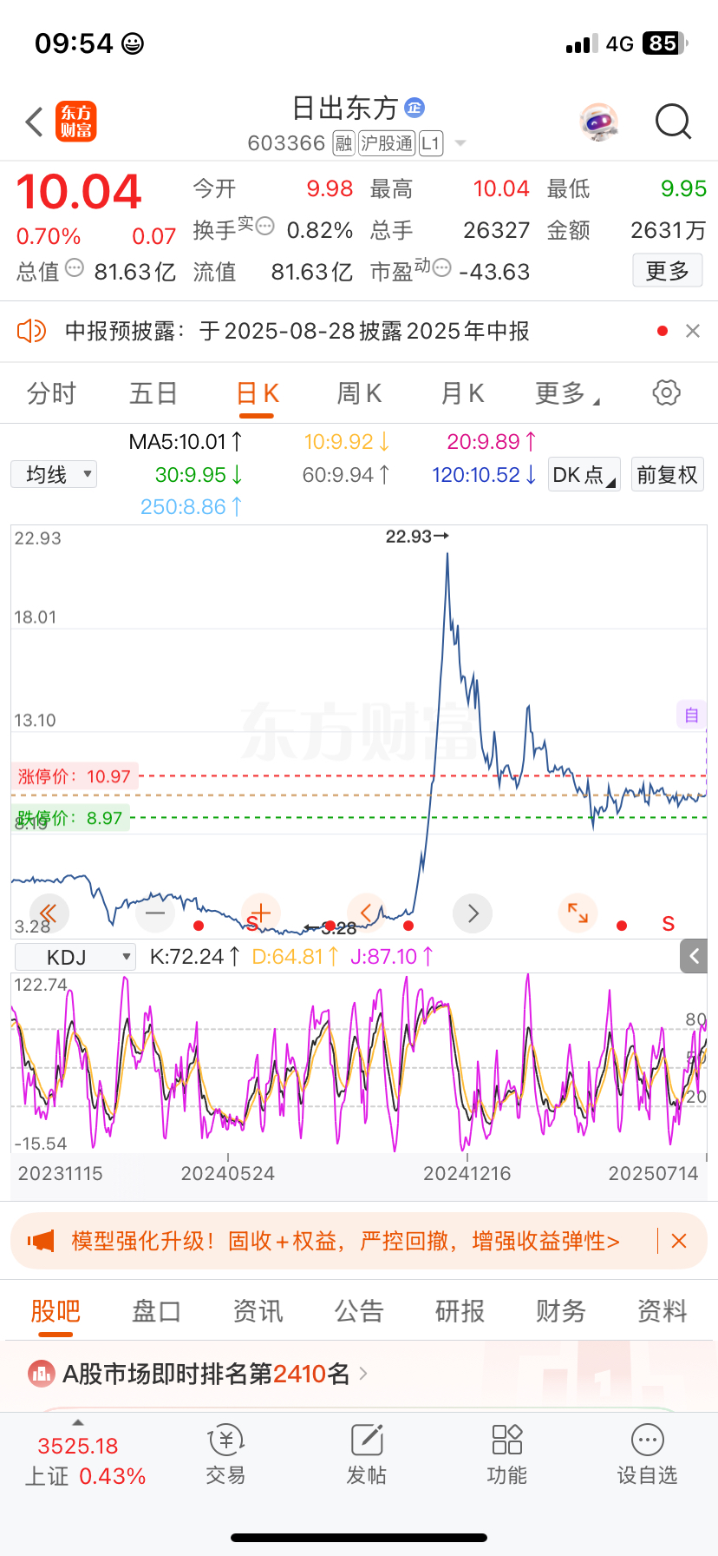
Task: Tap the 22.93 peak price label
Action: pyautogui.click(x=417, y=537)
